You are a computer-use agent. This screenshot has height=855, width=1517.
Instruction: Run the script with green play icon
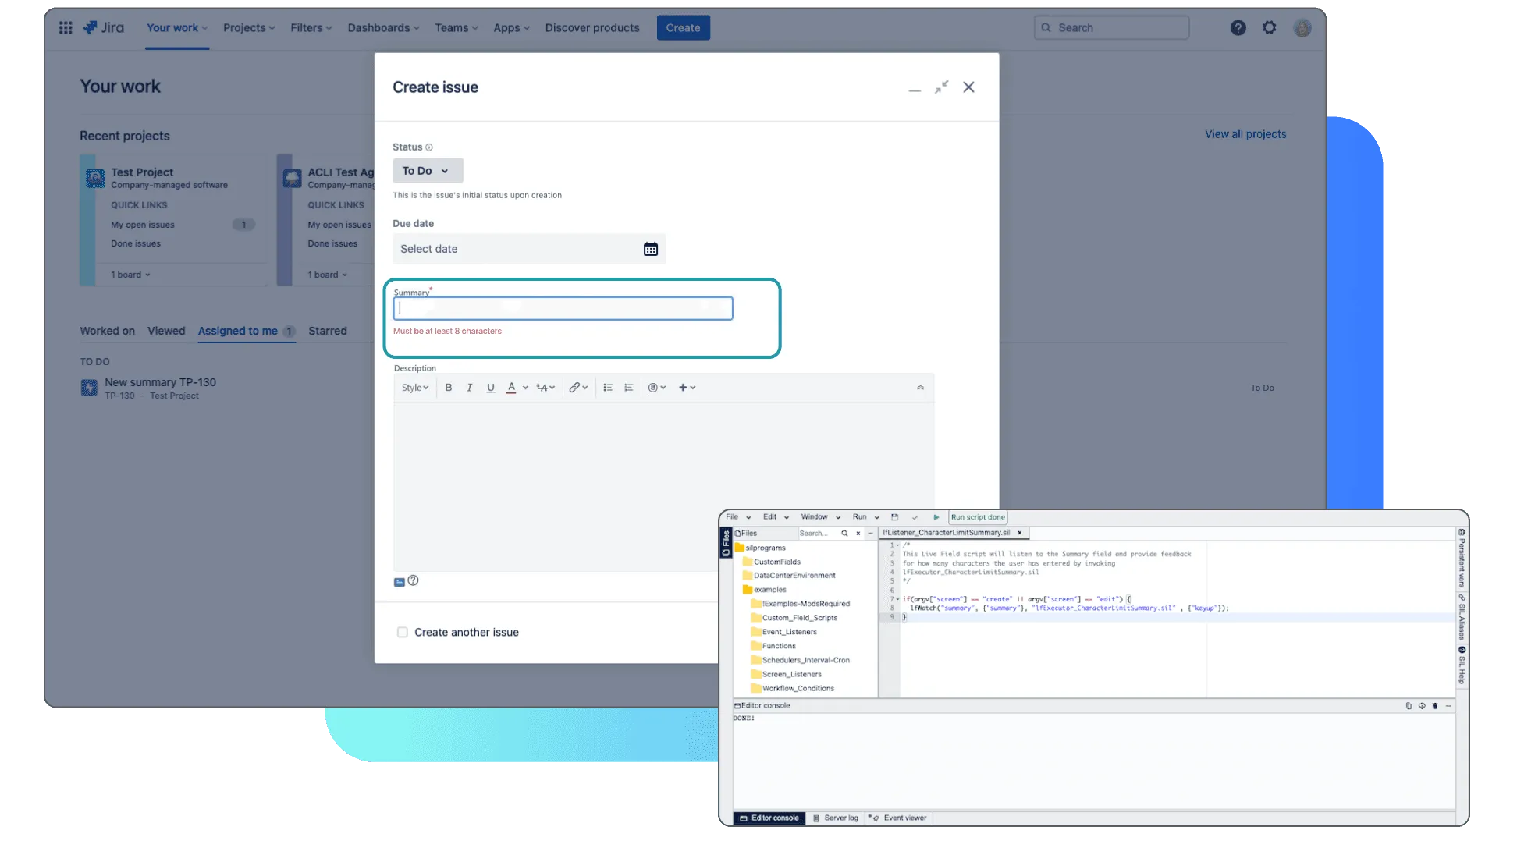tap(936, 517)
